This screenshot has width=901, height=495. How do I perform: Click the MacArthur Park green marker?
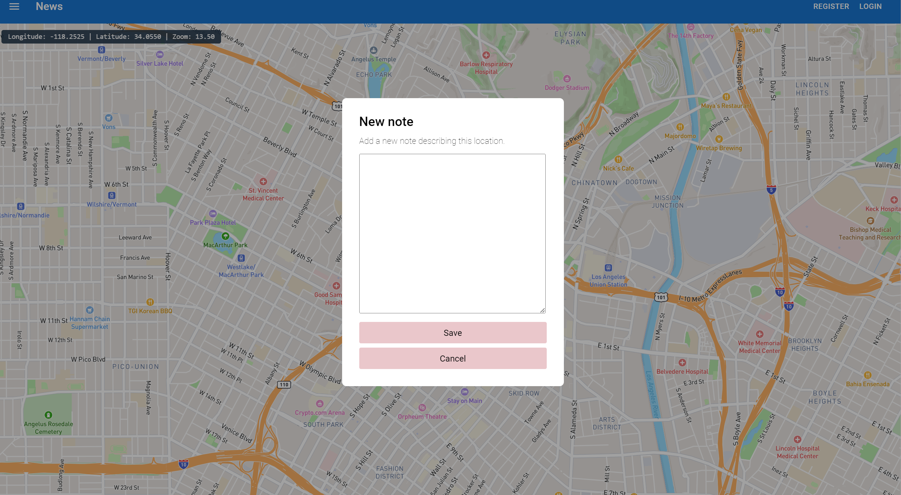pos(225,236)
